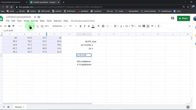The height and width of the screenshot is (110, 196).
Task: Open the Help menu
Action: coord(66,21)
